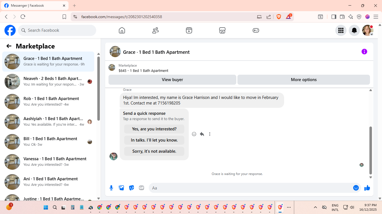Open the Gaming controller icon

coord(256,30)
